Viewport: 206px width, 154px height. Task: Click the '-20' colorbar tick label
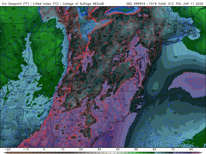pyautogui.click(x=7, y=149)
